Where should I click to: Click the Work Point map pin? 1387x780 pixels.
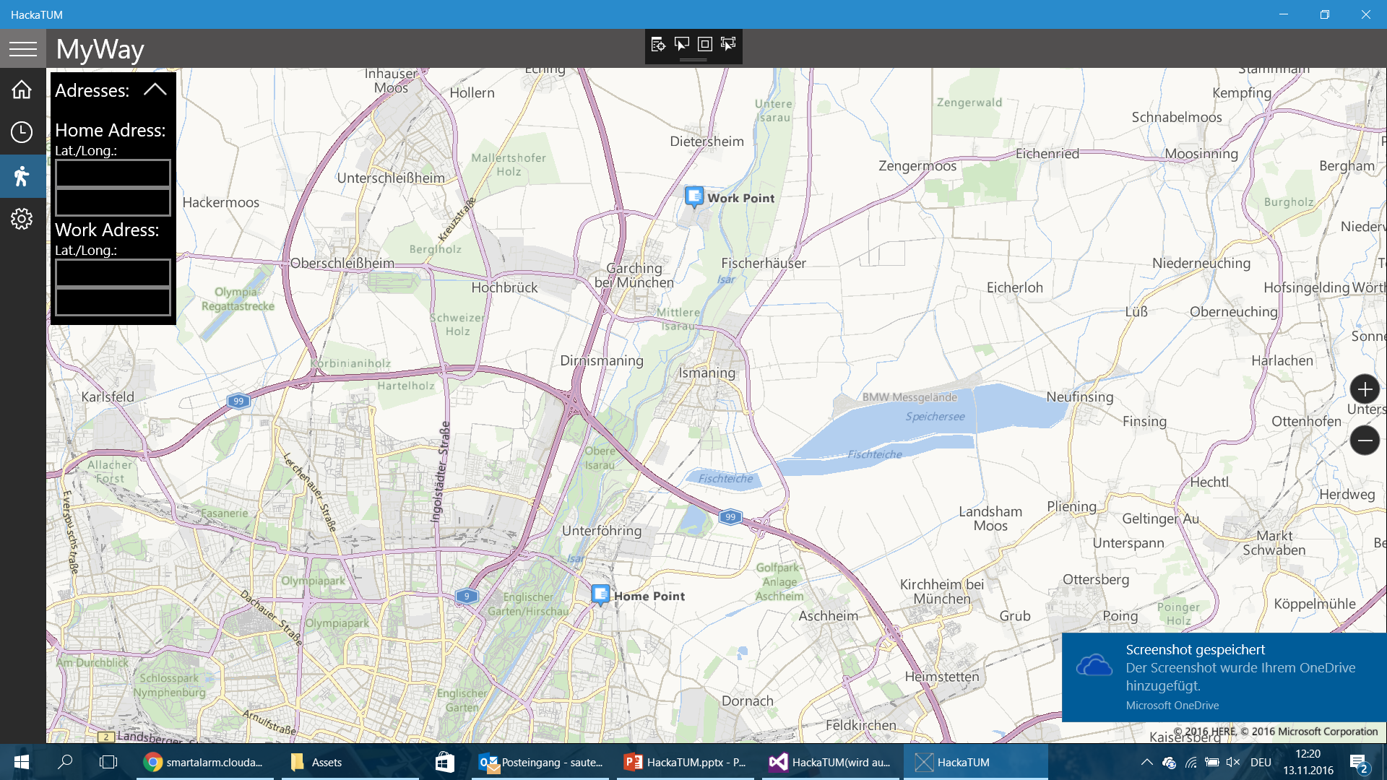click(x=694, y=196)
